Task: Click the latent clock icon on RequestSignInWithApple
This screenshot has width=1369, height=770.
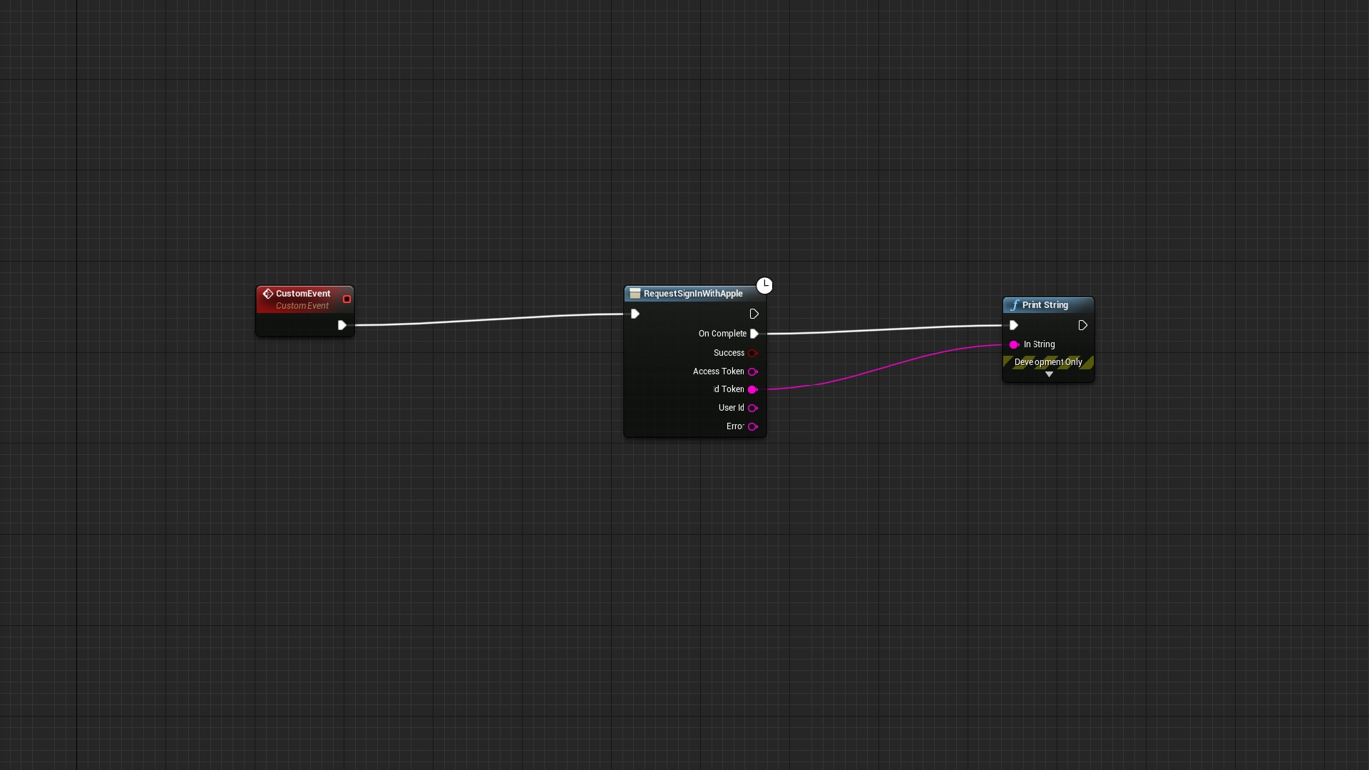Action: [x=764, y=286]
